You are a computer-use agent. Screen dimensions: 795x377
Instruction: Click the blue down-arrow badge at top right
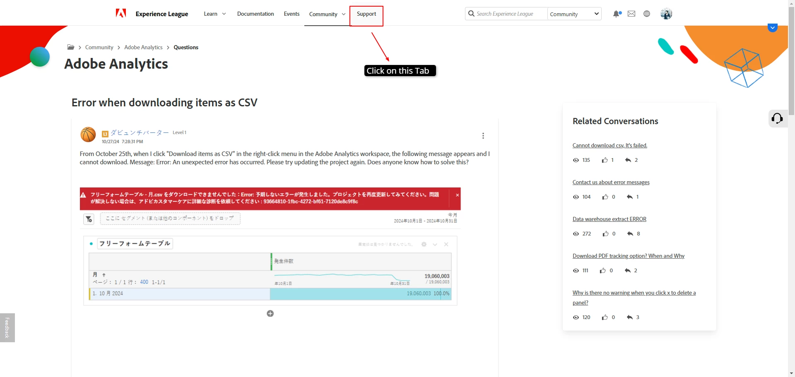[x=773, y=28]
